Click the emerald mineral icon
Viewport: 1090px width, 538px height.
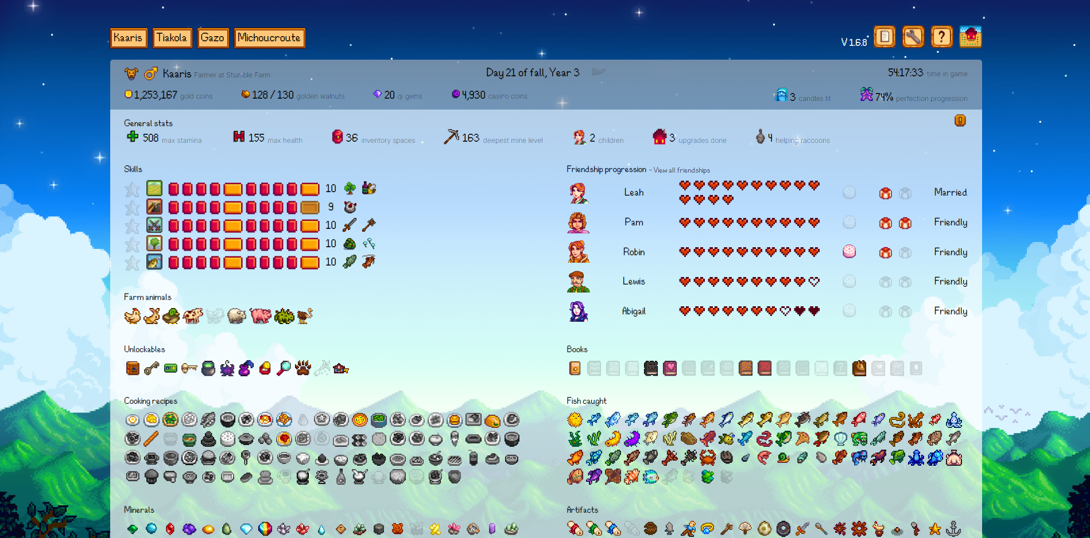133,529
